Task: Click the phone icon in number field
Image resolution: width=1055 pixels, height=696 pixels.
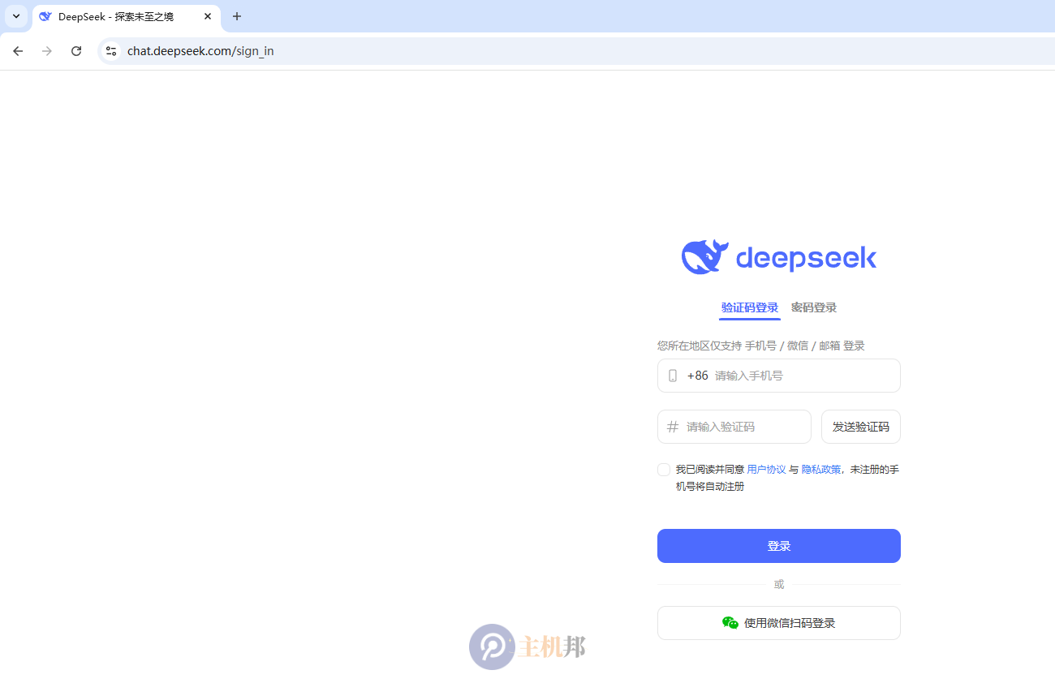Action: click(673, 376)
